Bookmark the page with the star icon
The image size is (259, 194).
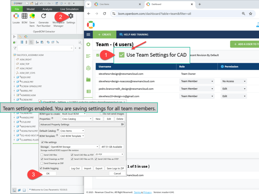[251, 14]
